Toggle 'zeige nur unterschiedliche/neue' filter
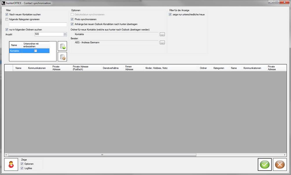This screenshot has width=291, height=175. [170, 14]
